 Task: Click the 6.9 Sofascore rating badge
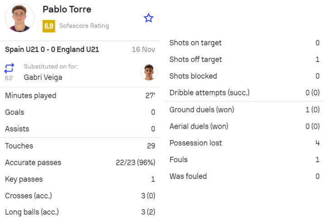48,26
